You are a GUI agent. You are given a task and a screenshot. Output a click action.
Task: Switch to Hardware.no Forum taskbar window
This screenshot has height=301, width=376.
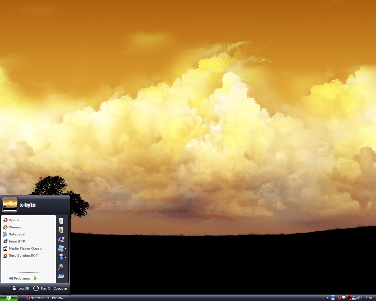coord(45,298)
